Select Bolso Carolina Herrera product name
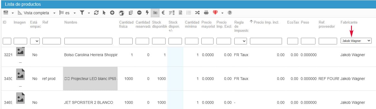376x109 pixels. (91, 55)
